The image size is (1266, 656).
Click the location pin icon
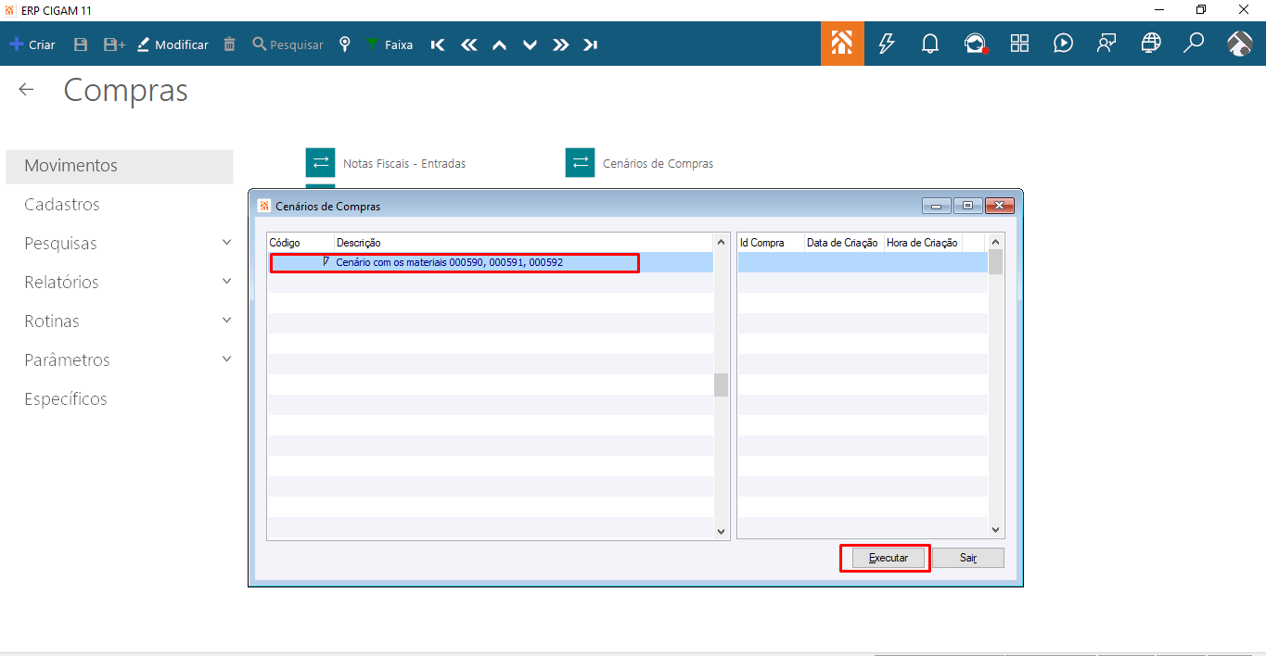coord(345,44)
